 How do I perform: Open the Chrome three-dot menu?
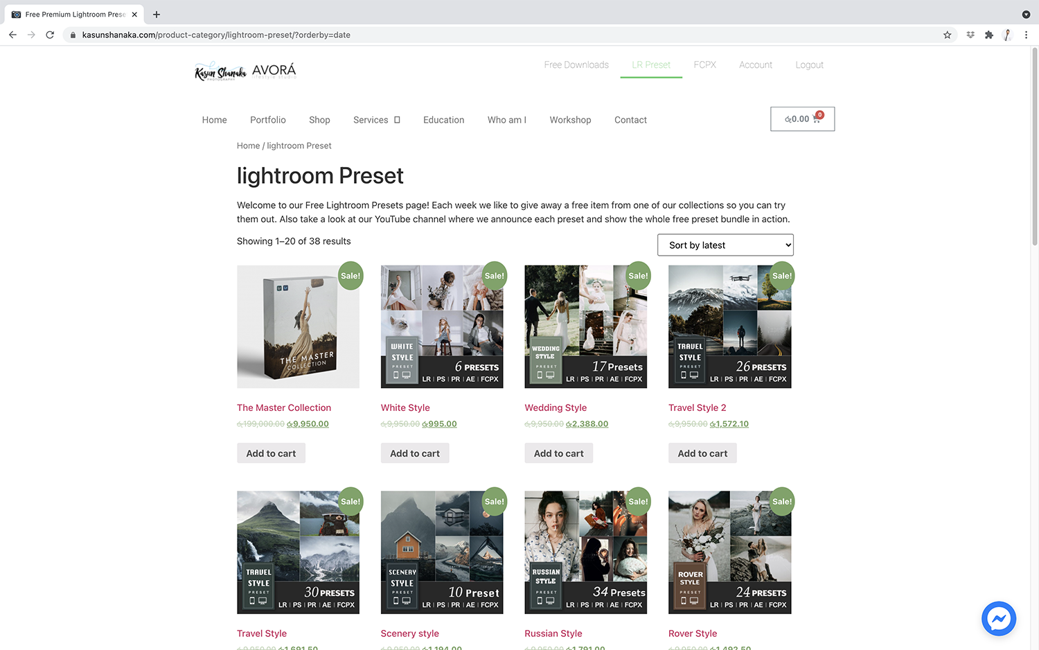click(x=1026, y=35)
